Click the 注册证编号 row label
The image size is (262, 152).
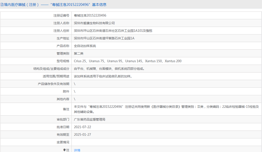(61, 15)
